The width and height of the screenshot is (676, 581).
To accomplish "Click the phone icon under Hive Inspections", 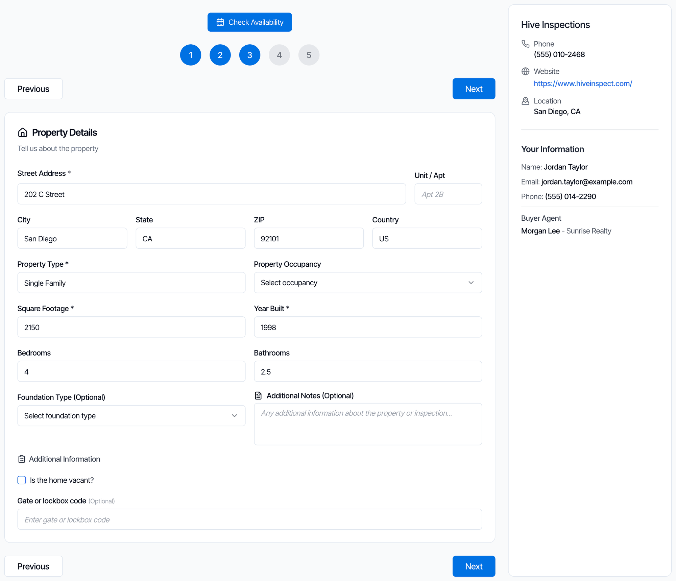I will click(525, 44).
